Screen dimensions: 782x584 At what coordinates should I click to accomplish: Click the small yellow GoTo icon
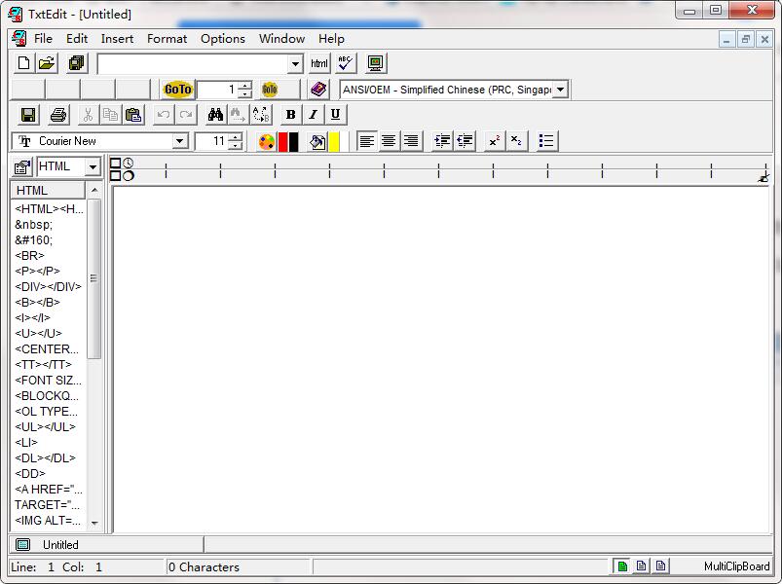(x=270, y=90)
